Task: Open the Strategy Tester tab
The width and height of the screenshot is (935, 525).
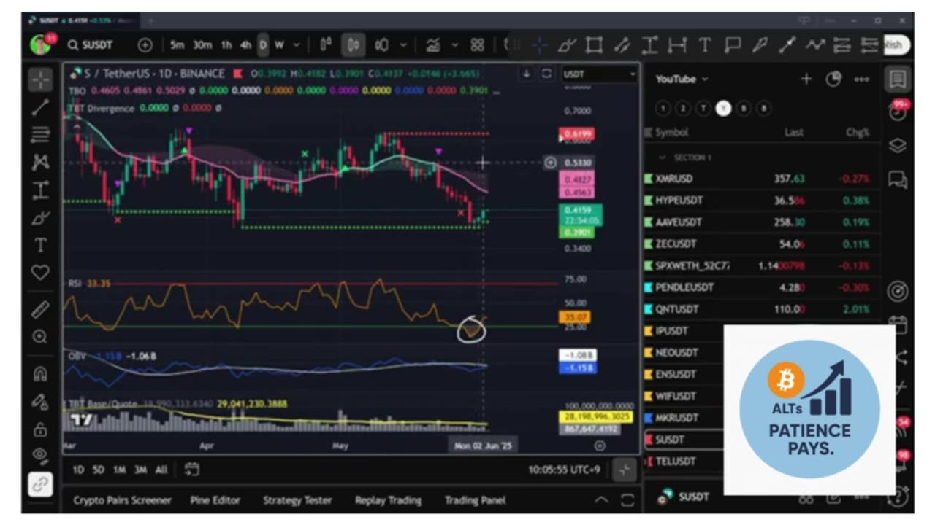Action: 297,500
